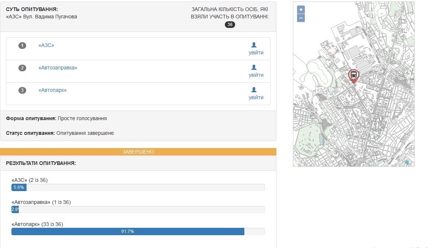Click «увійти» link for «Автопарк»

256,97
